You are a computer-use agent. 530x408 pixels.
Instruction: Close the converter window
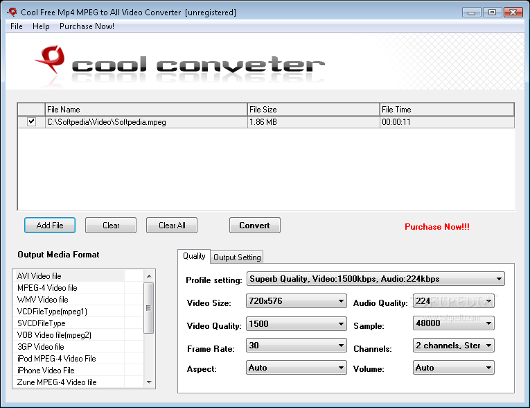pyautogui.click(x=513, y=12)
